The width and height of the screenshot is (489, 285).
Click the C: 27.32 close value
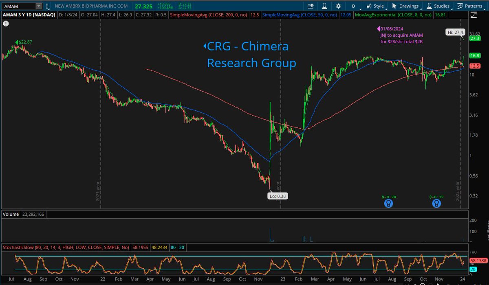143,15
